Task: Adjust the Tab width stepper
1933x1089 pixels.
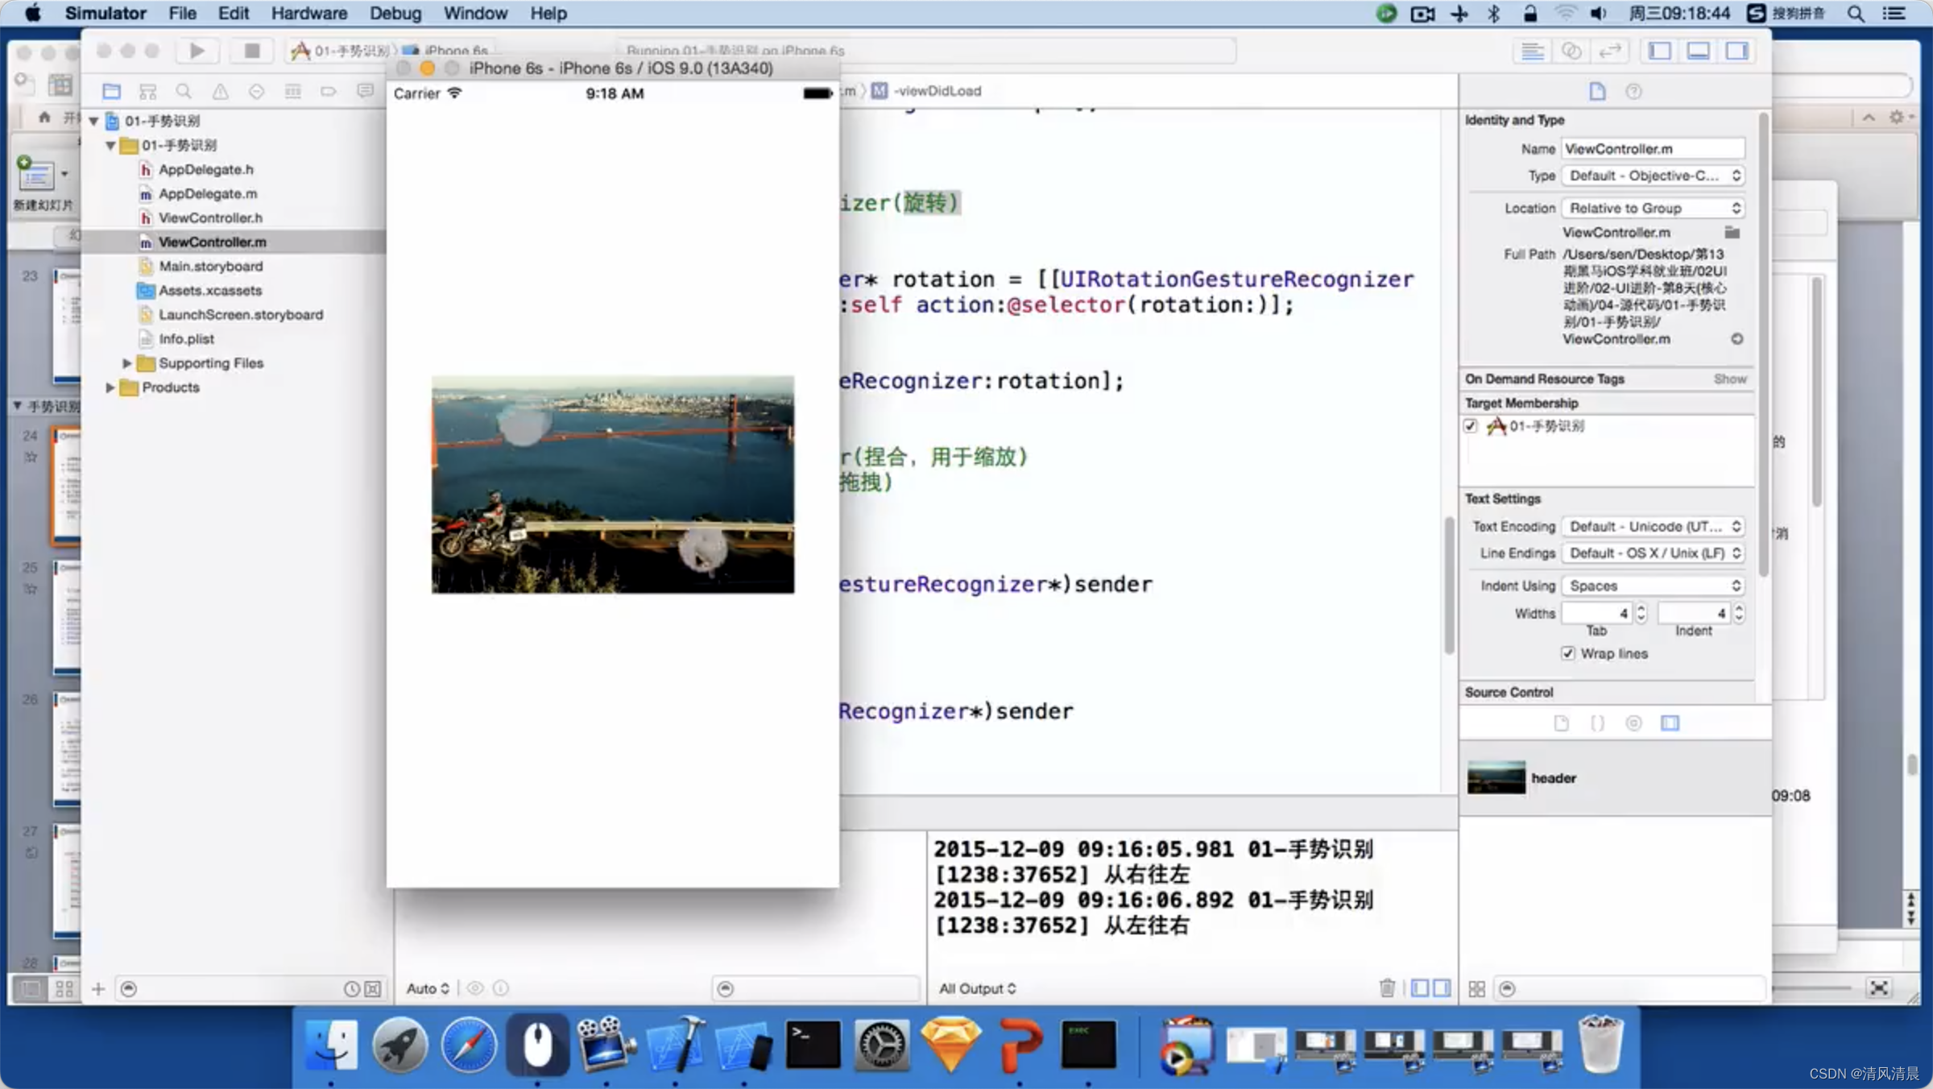Action: coord(1641,613)
